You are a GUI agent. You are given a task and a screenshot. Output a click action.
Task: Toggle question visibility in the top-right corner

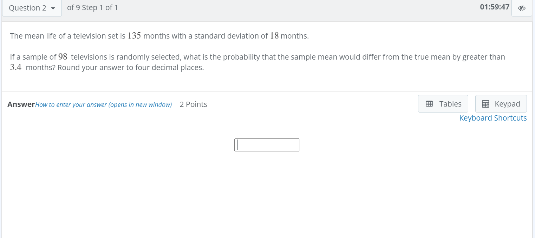coord(522,8)
